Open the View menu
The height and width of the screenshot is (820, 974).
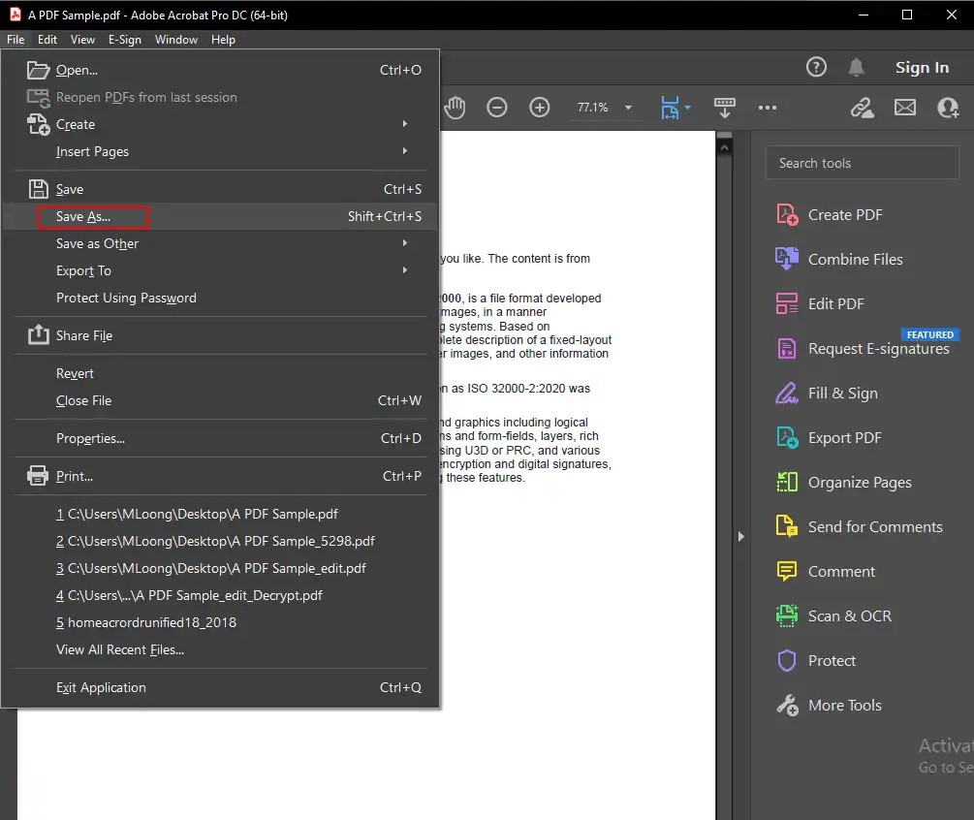tap(82, 39)
